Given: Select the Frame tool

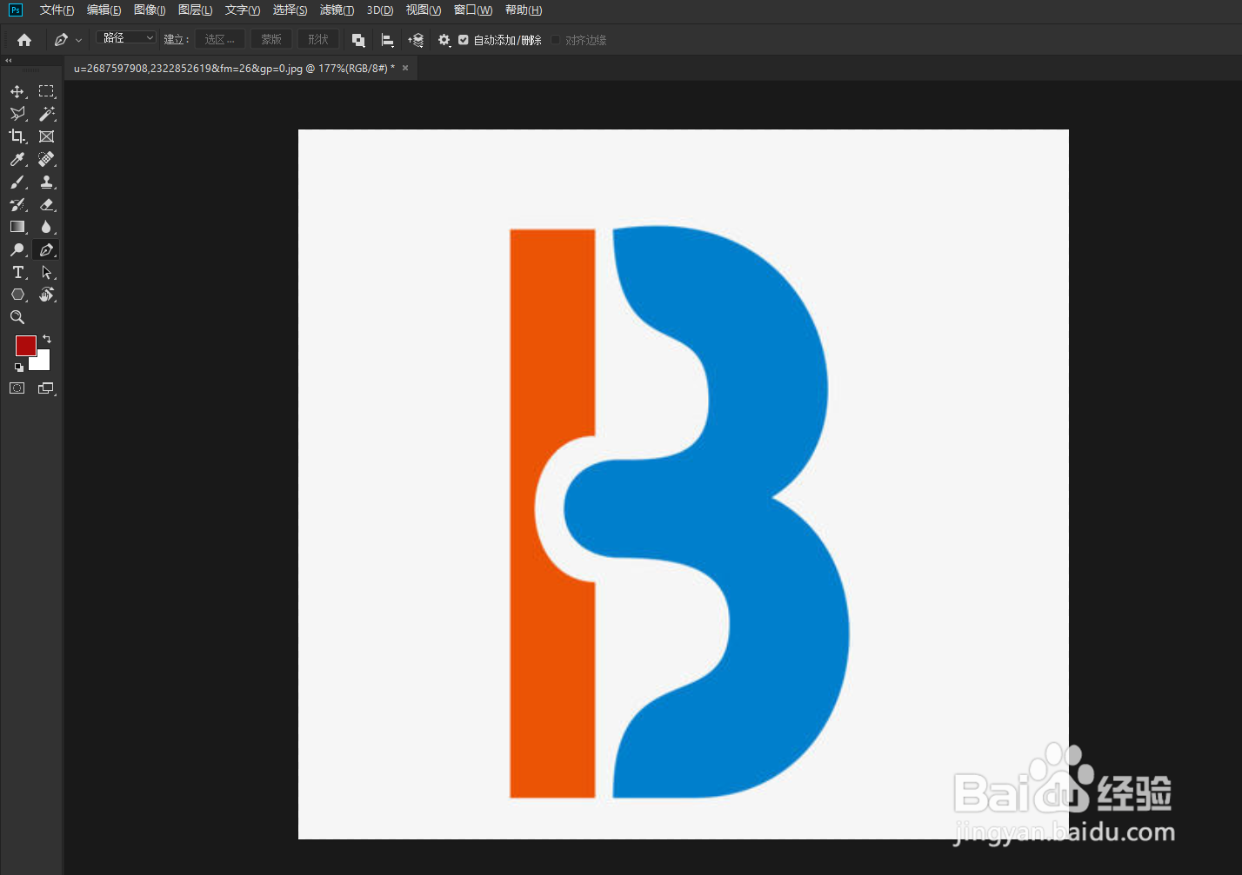Looking at the screenshot, I should (47, 136).
